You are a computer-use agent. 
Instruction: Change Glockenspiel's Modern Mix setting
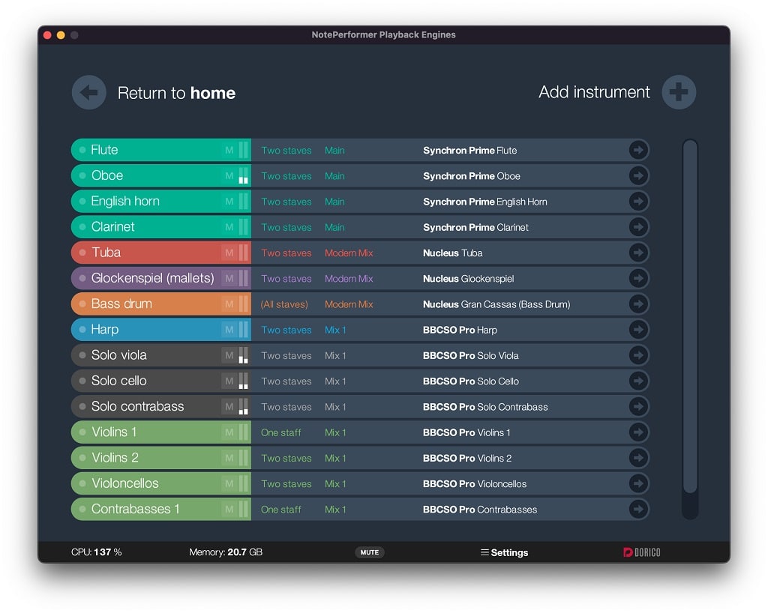click(349, 278)
